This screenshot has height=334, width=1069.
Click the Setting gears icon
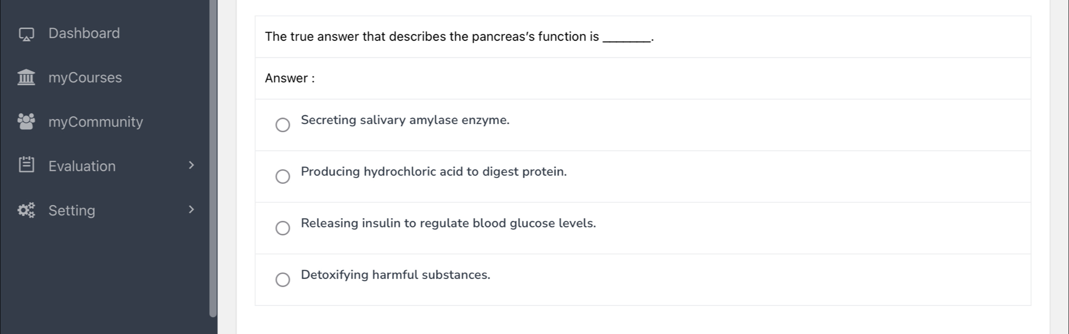(x=26, y=210)
